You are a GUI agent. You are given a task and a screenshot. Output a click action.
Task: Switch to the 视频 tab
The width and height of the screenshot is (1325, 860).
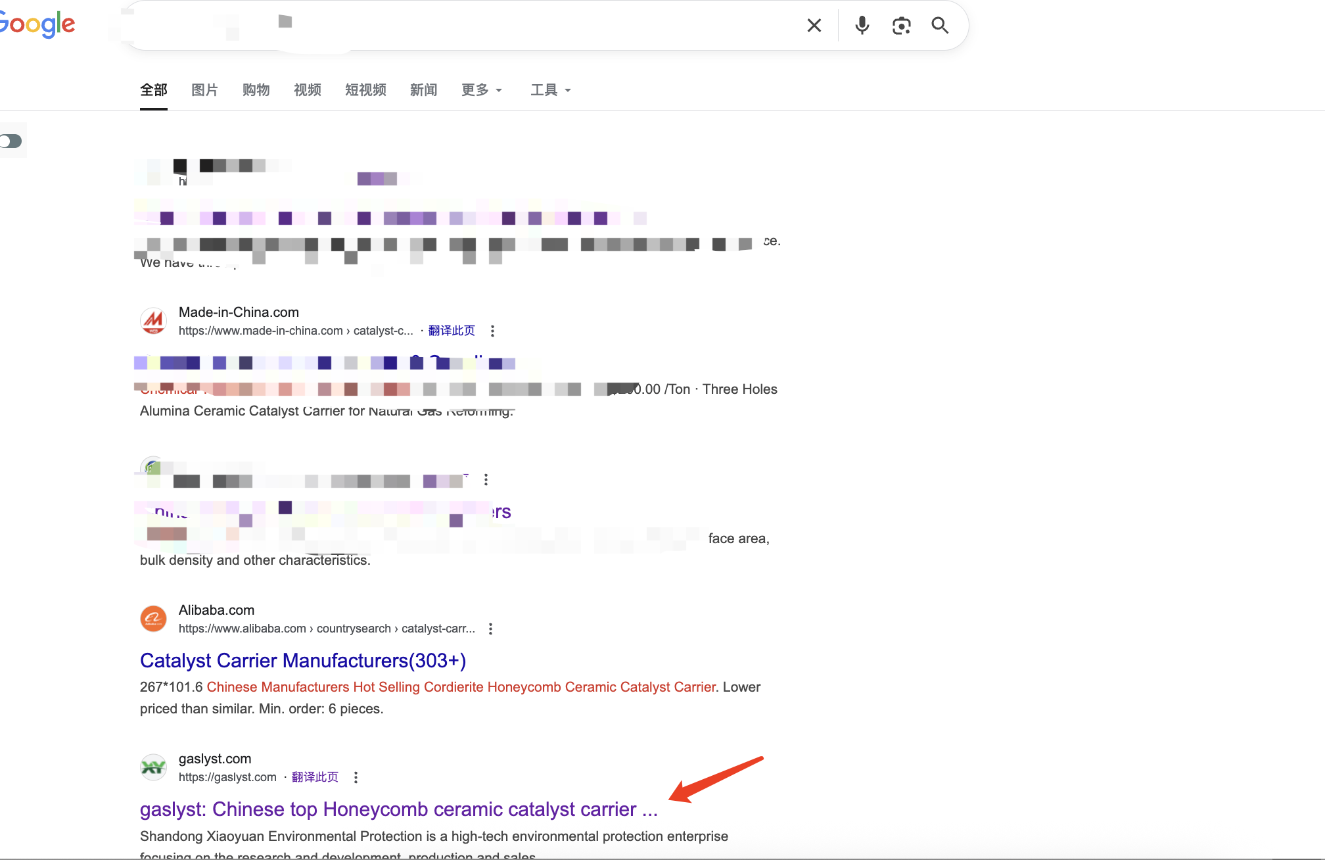[x=307, y=90]
